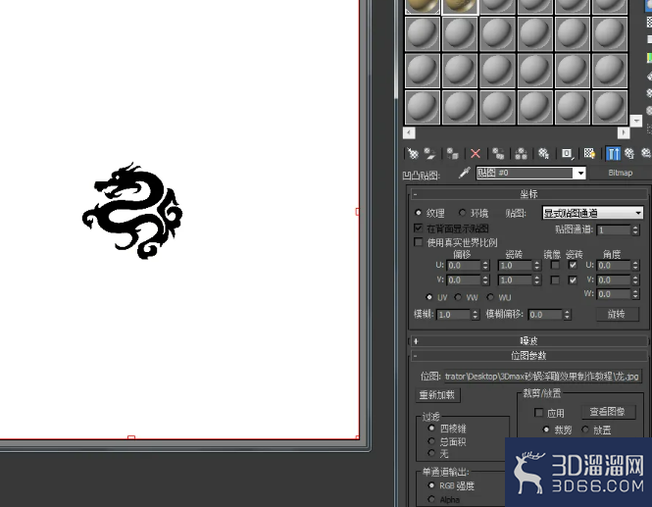
Task: Collapse the 坐标 rollout
Action: [x=528, y=194]
